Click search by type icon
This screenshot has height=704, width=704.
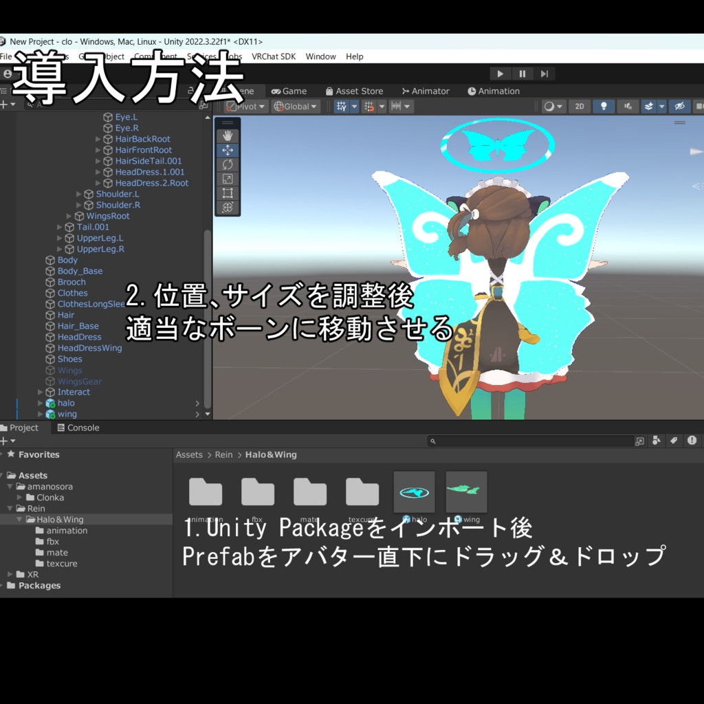(x=656, y=441)
